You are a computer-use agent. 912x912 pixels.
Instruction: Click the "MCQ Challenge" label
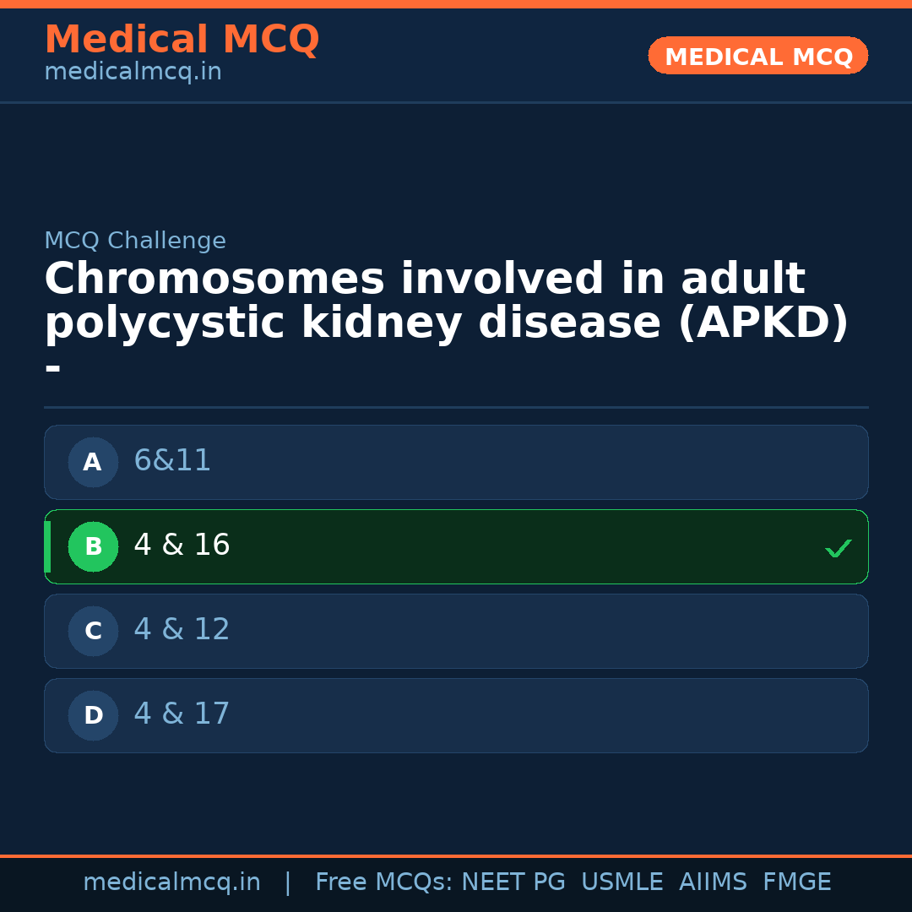pyautogui.click(x=135, y=242)
